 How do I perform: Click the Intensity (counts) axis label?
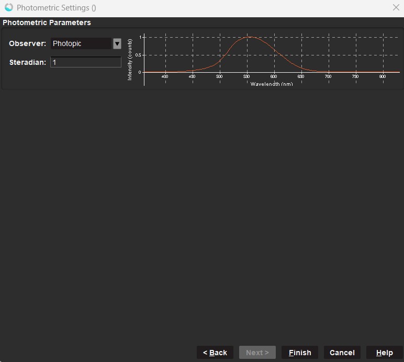click(130, 59)
